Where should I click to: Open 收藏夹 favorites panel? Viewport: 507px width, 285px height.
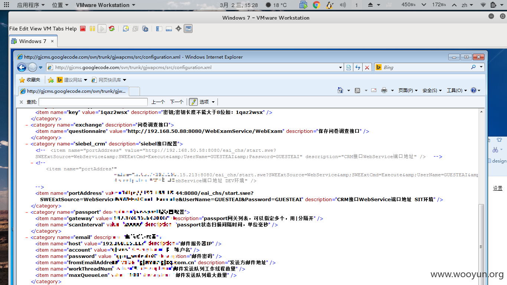(x=30, y=80)
